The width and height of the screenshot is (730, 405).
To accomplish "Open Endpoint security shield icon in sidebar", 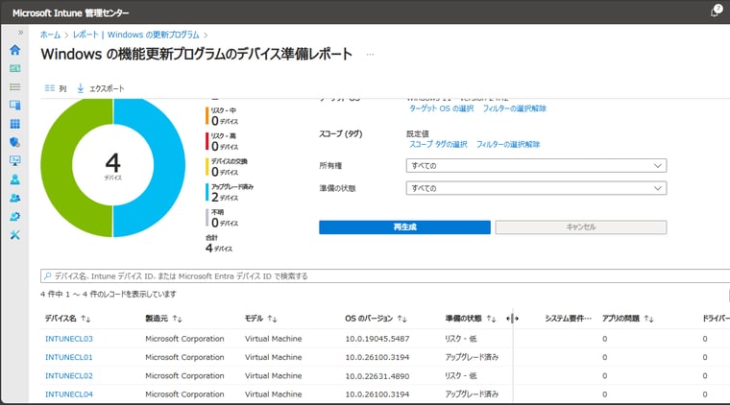I will (15, 142).
